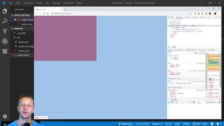
Task: Open the Default levels dropdown
Action: click(x=211, y=102)
